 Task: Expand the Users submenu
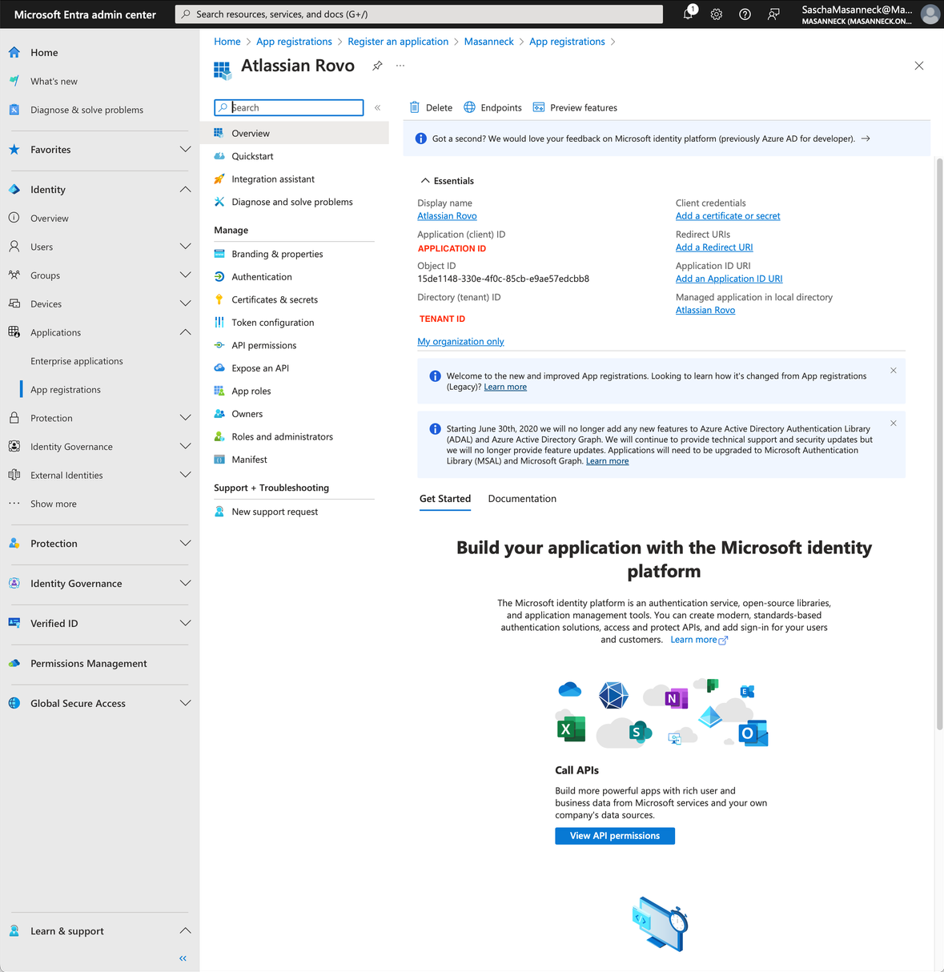185,247
